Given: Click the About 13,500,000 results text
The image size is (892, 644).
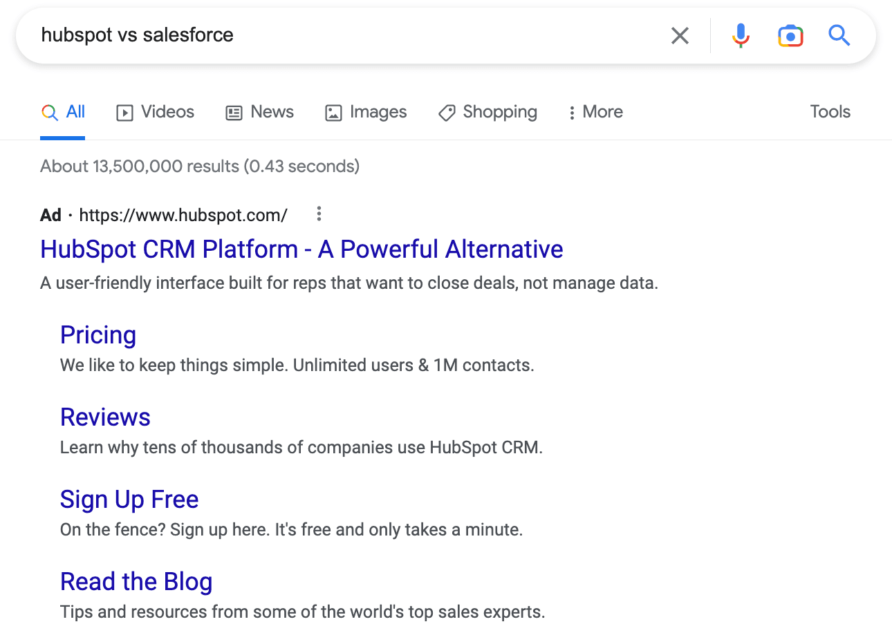Looking at the screenshot, I should point(200,167).
